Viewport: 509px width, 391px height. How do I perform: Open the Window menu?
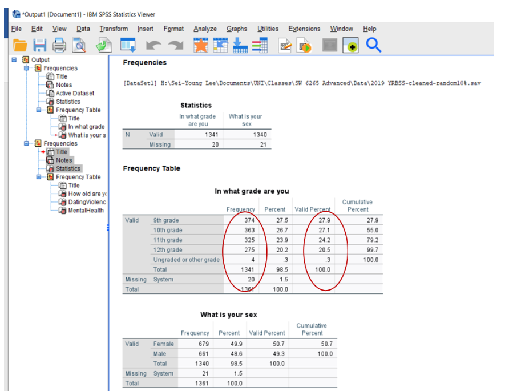pyautogui.click(x=341, y=29)
